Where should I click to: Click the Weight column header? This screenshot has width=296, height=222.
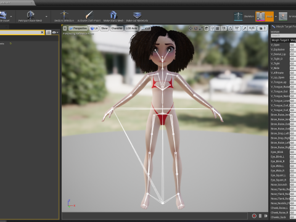(293, 40)
